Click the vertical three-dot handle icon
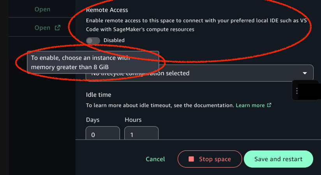The height and width of the screenshot is (175, 321). click(x=297, y=91)
